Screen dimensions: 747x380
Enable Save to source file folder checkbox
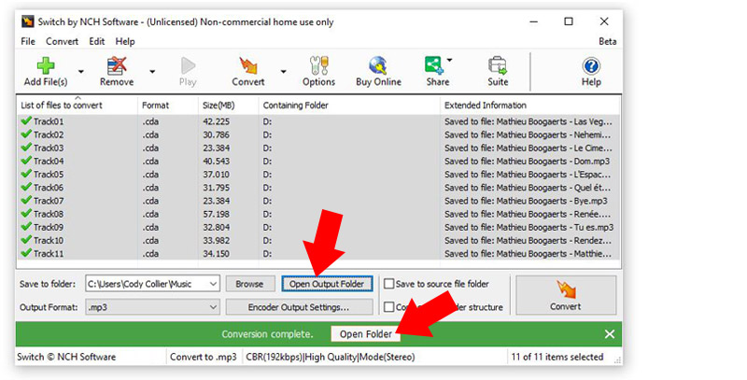pyautogui.click(x=389, y=284)
